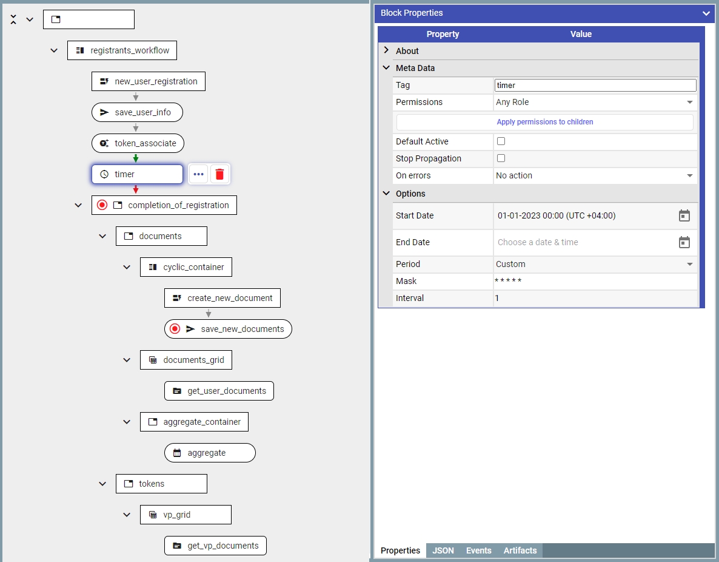Click the red record icon on completion_of_registration
This screenshot has height=562, width=719.
pyautogui.click(x=102, y=205)
